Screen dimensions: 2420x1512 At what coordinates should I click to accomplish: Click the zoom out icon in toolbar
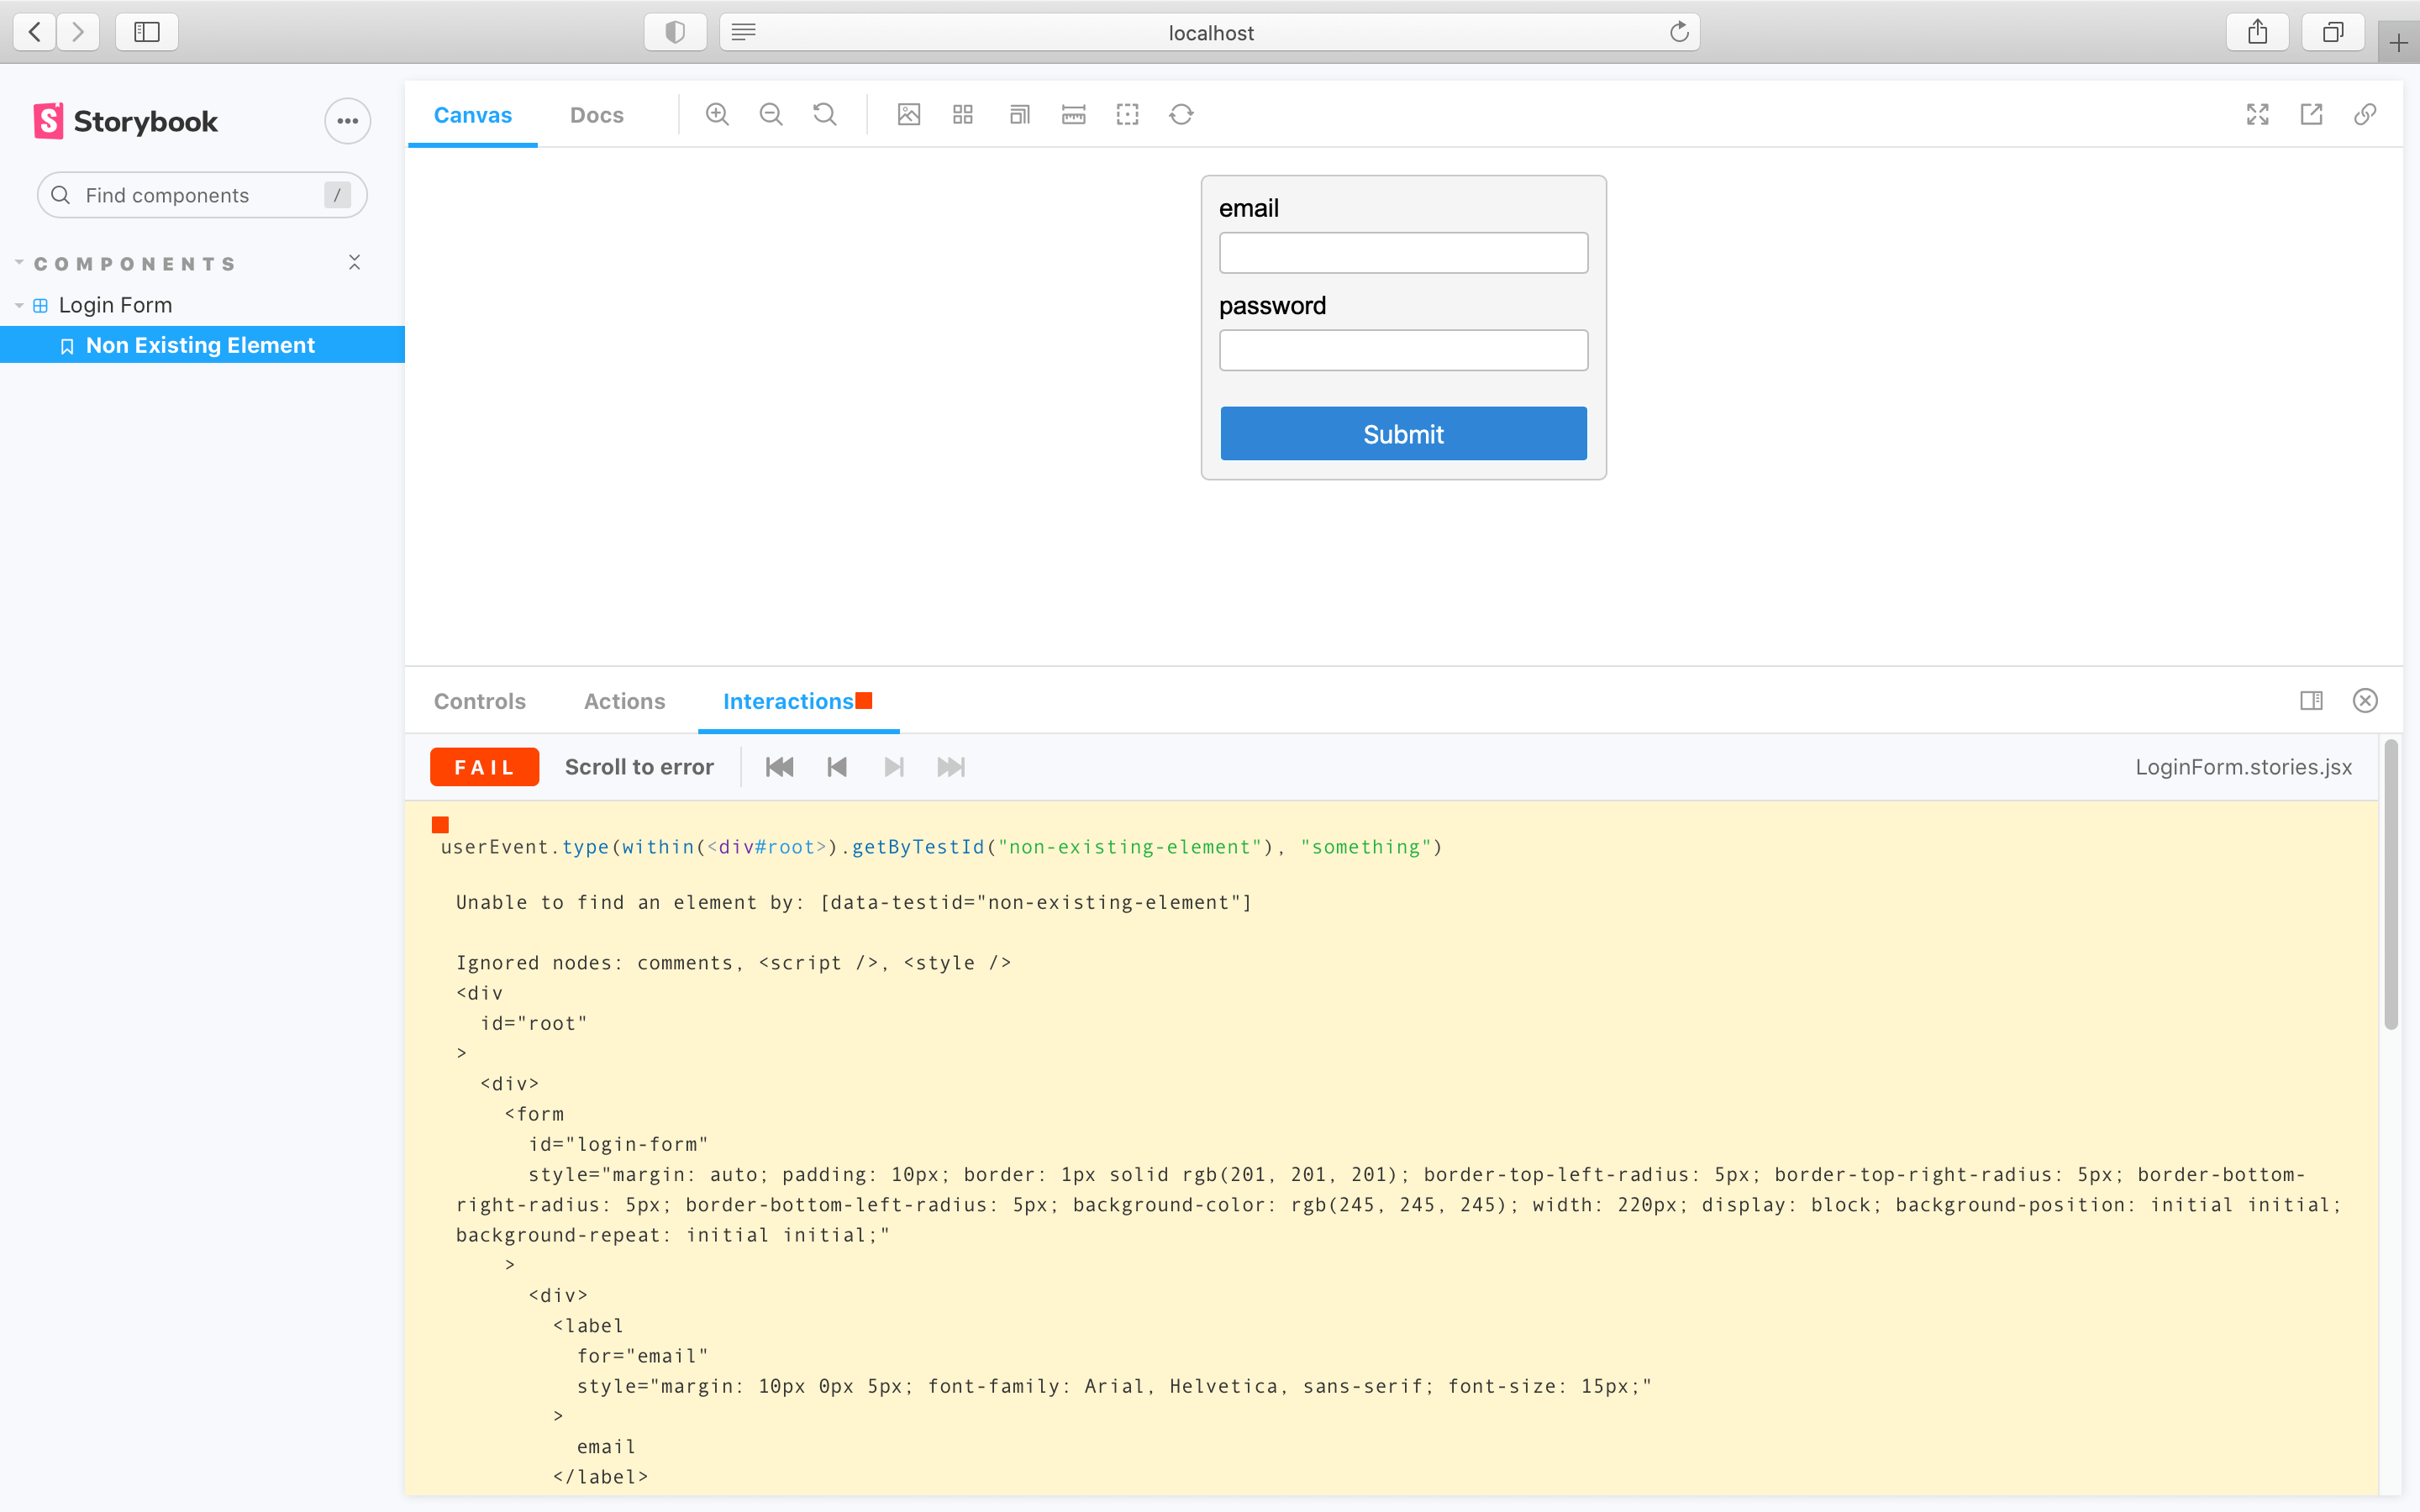pos(772,115)
